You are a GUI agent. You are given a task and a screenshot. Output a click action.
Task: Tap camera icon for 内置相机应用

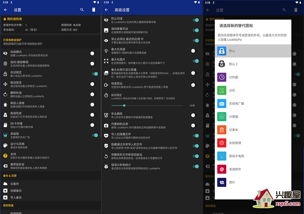[106, 126]
